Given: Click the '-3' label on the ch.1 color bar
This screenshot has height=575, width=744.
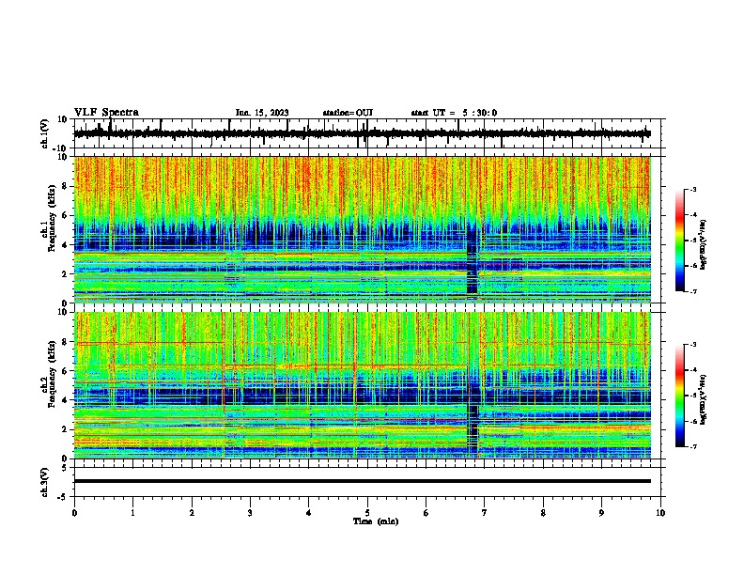Looking at the screenshot, I should pos(692,190).
